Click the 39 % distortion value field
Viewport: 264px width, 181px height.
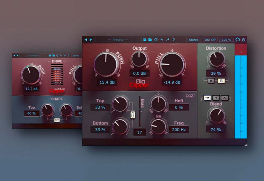pos(216,73)
